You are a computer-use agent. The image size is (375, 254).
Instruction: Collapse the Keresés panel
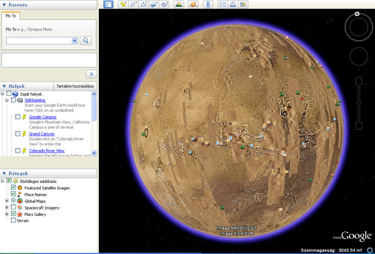coord(4,5)
